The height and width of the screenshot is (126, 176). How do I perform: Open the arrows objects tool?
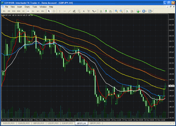click(93, 11)
